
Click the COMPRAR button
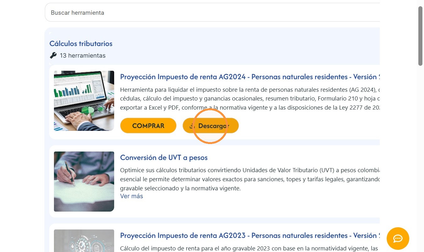[148, 126]
